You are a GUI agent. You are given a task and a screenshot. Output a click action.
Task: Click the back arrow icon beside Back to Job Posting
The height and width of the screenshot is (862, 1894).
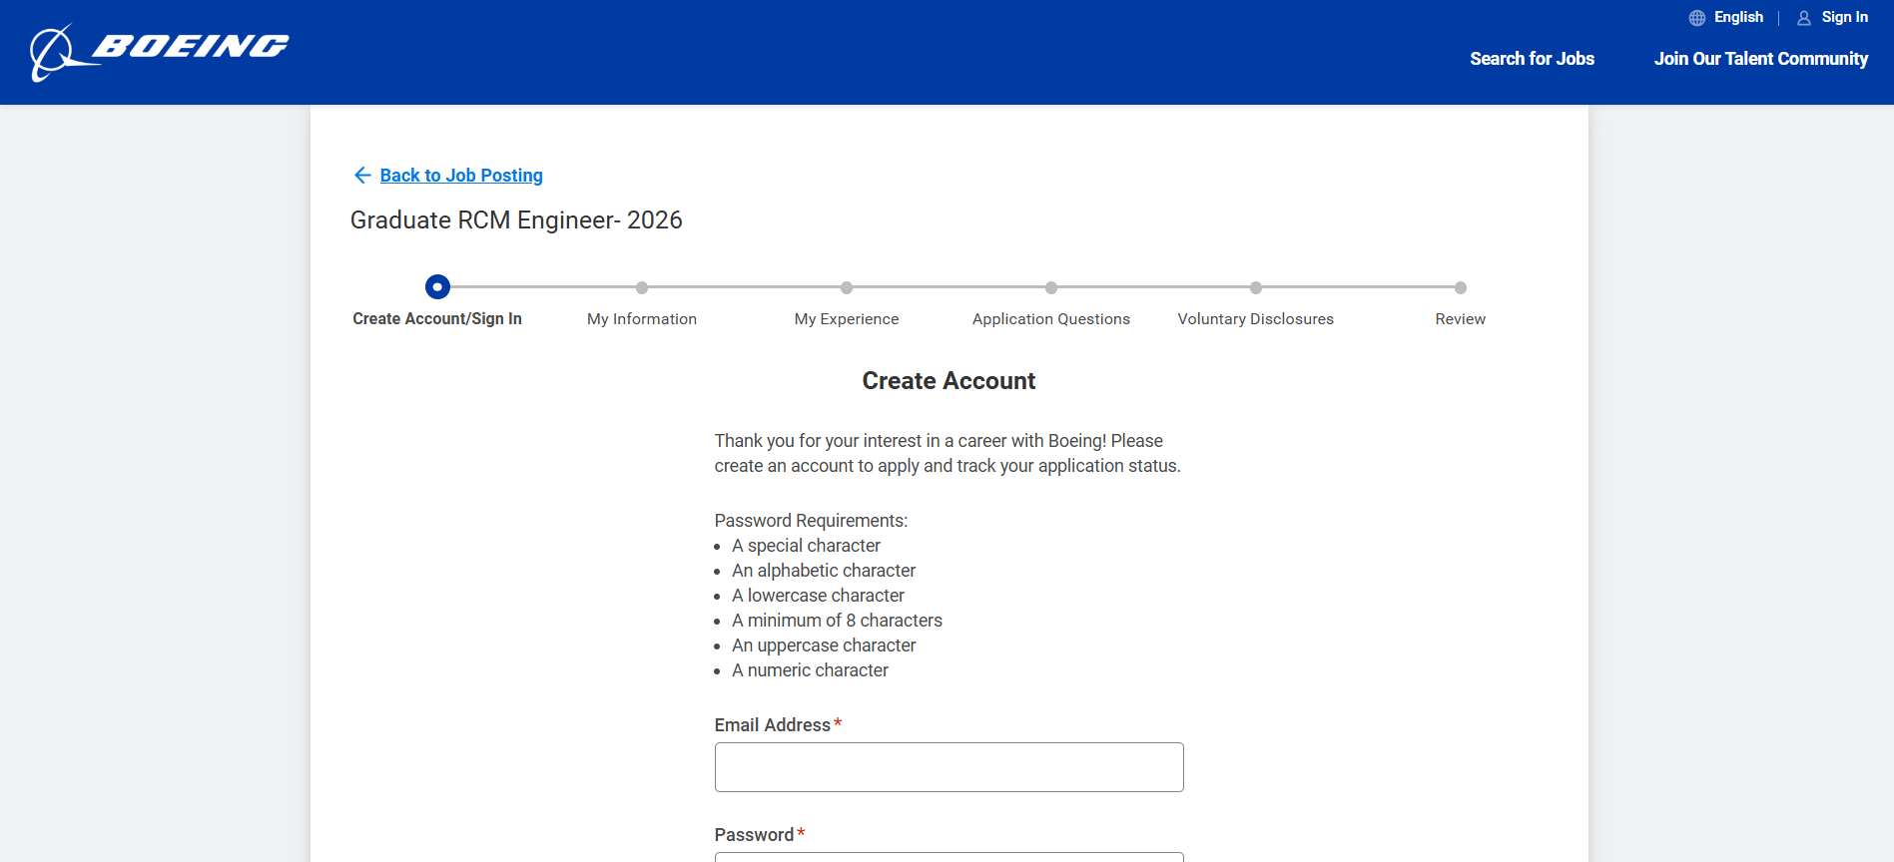click(x=362, y=176)
